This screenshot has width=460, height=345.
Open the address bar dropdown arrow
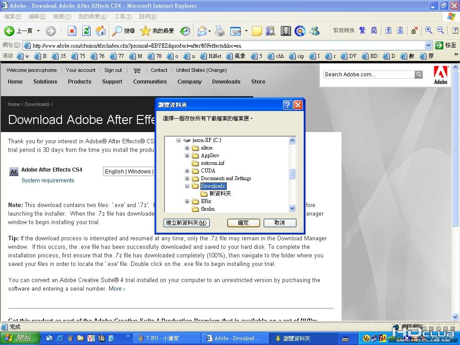(428, 45)
